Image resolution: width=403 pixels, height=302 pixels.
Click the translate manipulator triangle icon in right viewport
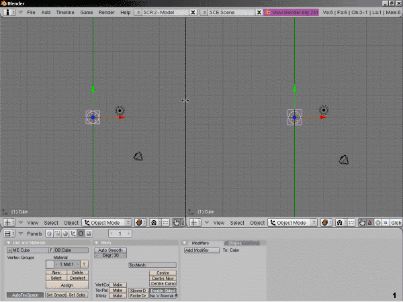(370, 222)
